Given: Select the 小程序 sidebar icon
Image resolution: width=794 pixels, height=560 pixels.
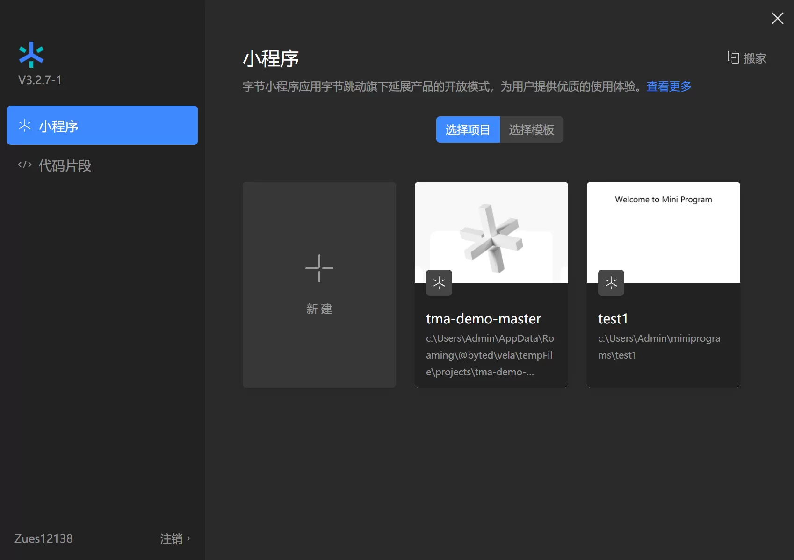Looking at the screenshot, I should pyautogui.click(x=24, y=125).
